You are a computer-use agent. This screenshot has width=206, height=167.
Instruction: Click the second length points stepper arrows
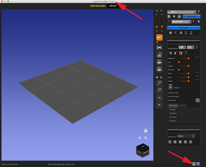193,47
